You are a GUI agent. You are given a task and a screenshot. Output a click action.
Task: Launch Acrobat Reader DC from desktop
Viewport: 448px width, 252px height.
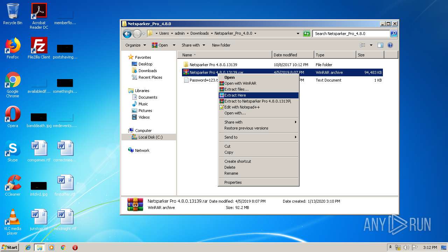[39, 16]
